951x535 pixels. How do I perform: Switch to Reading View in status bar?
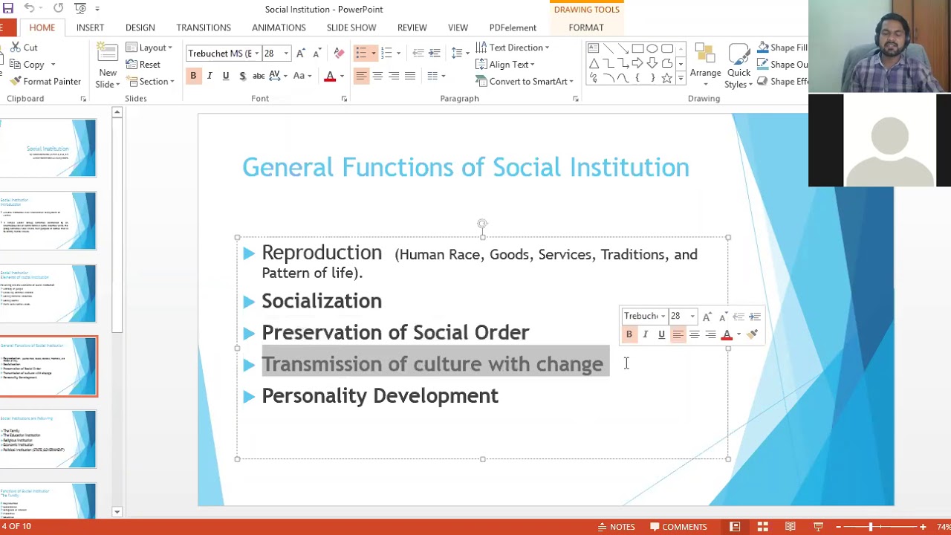pos(791,527)
